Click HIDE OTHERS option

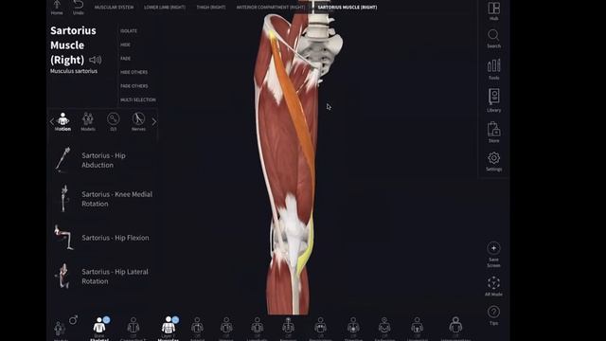tap(134, 72)
